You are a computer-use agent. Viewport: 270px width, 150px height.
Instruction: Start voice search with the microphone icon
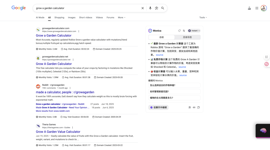(x=150, y=8)
